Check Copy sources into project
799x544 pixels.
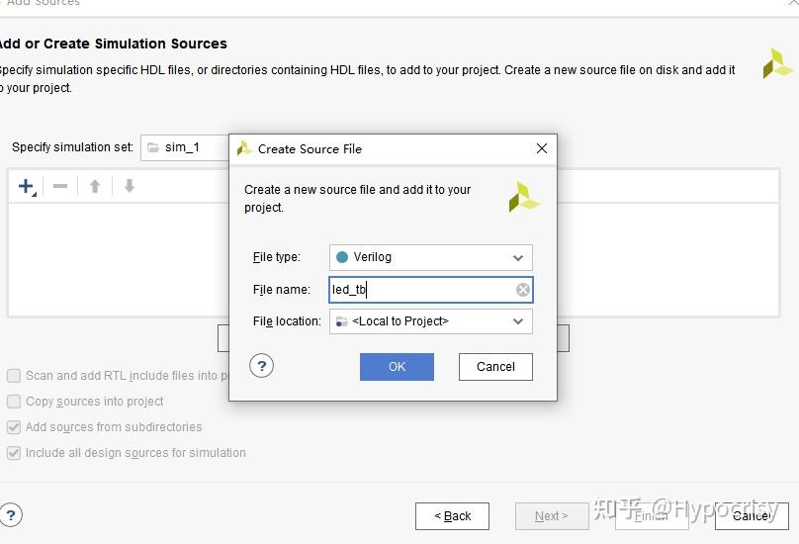(14, 402)
